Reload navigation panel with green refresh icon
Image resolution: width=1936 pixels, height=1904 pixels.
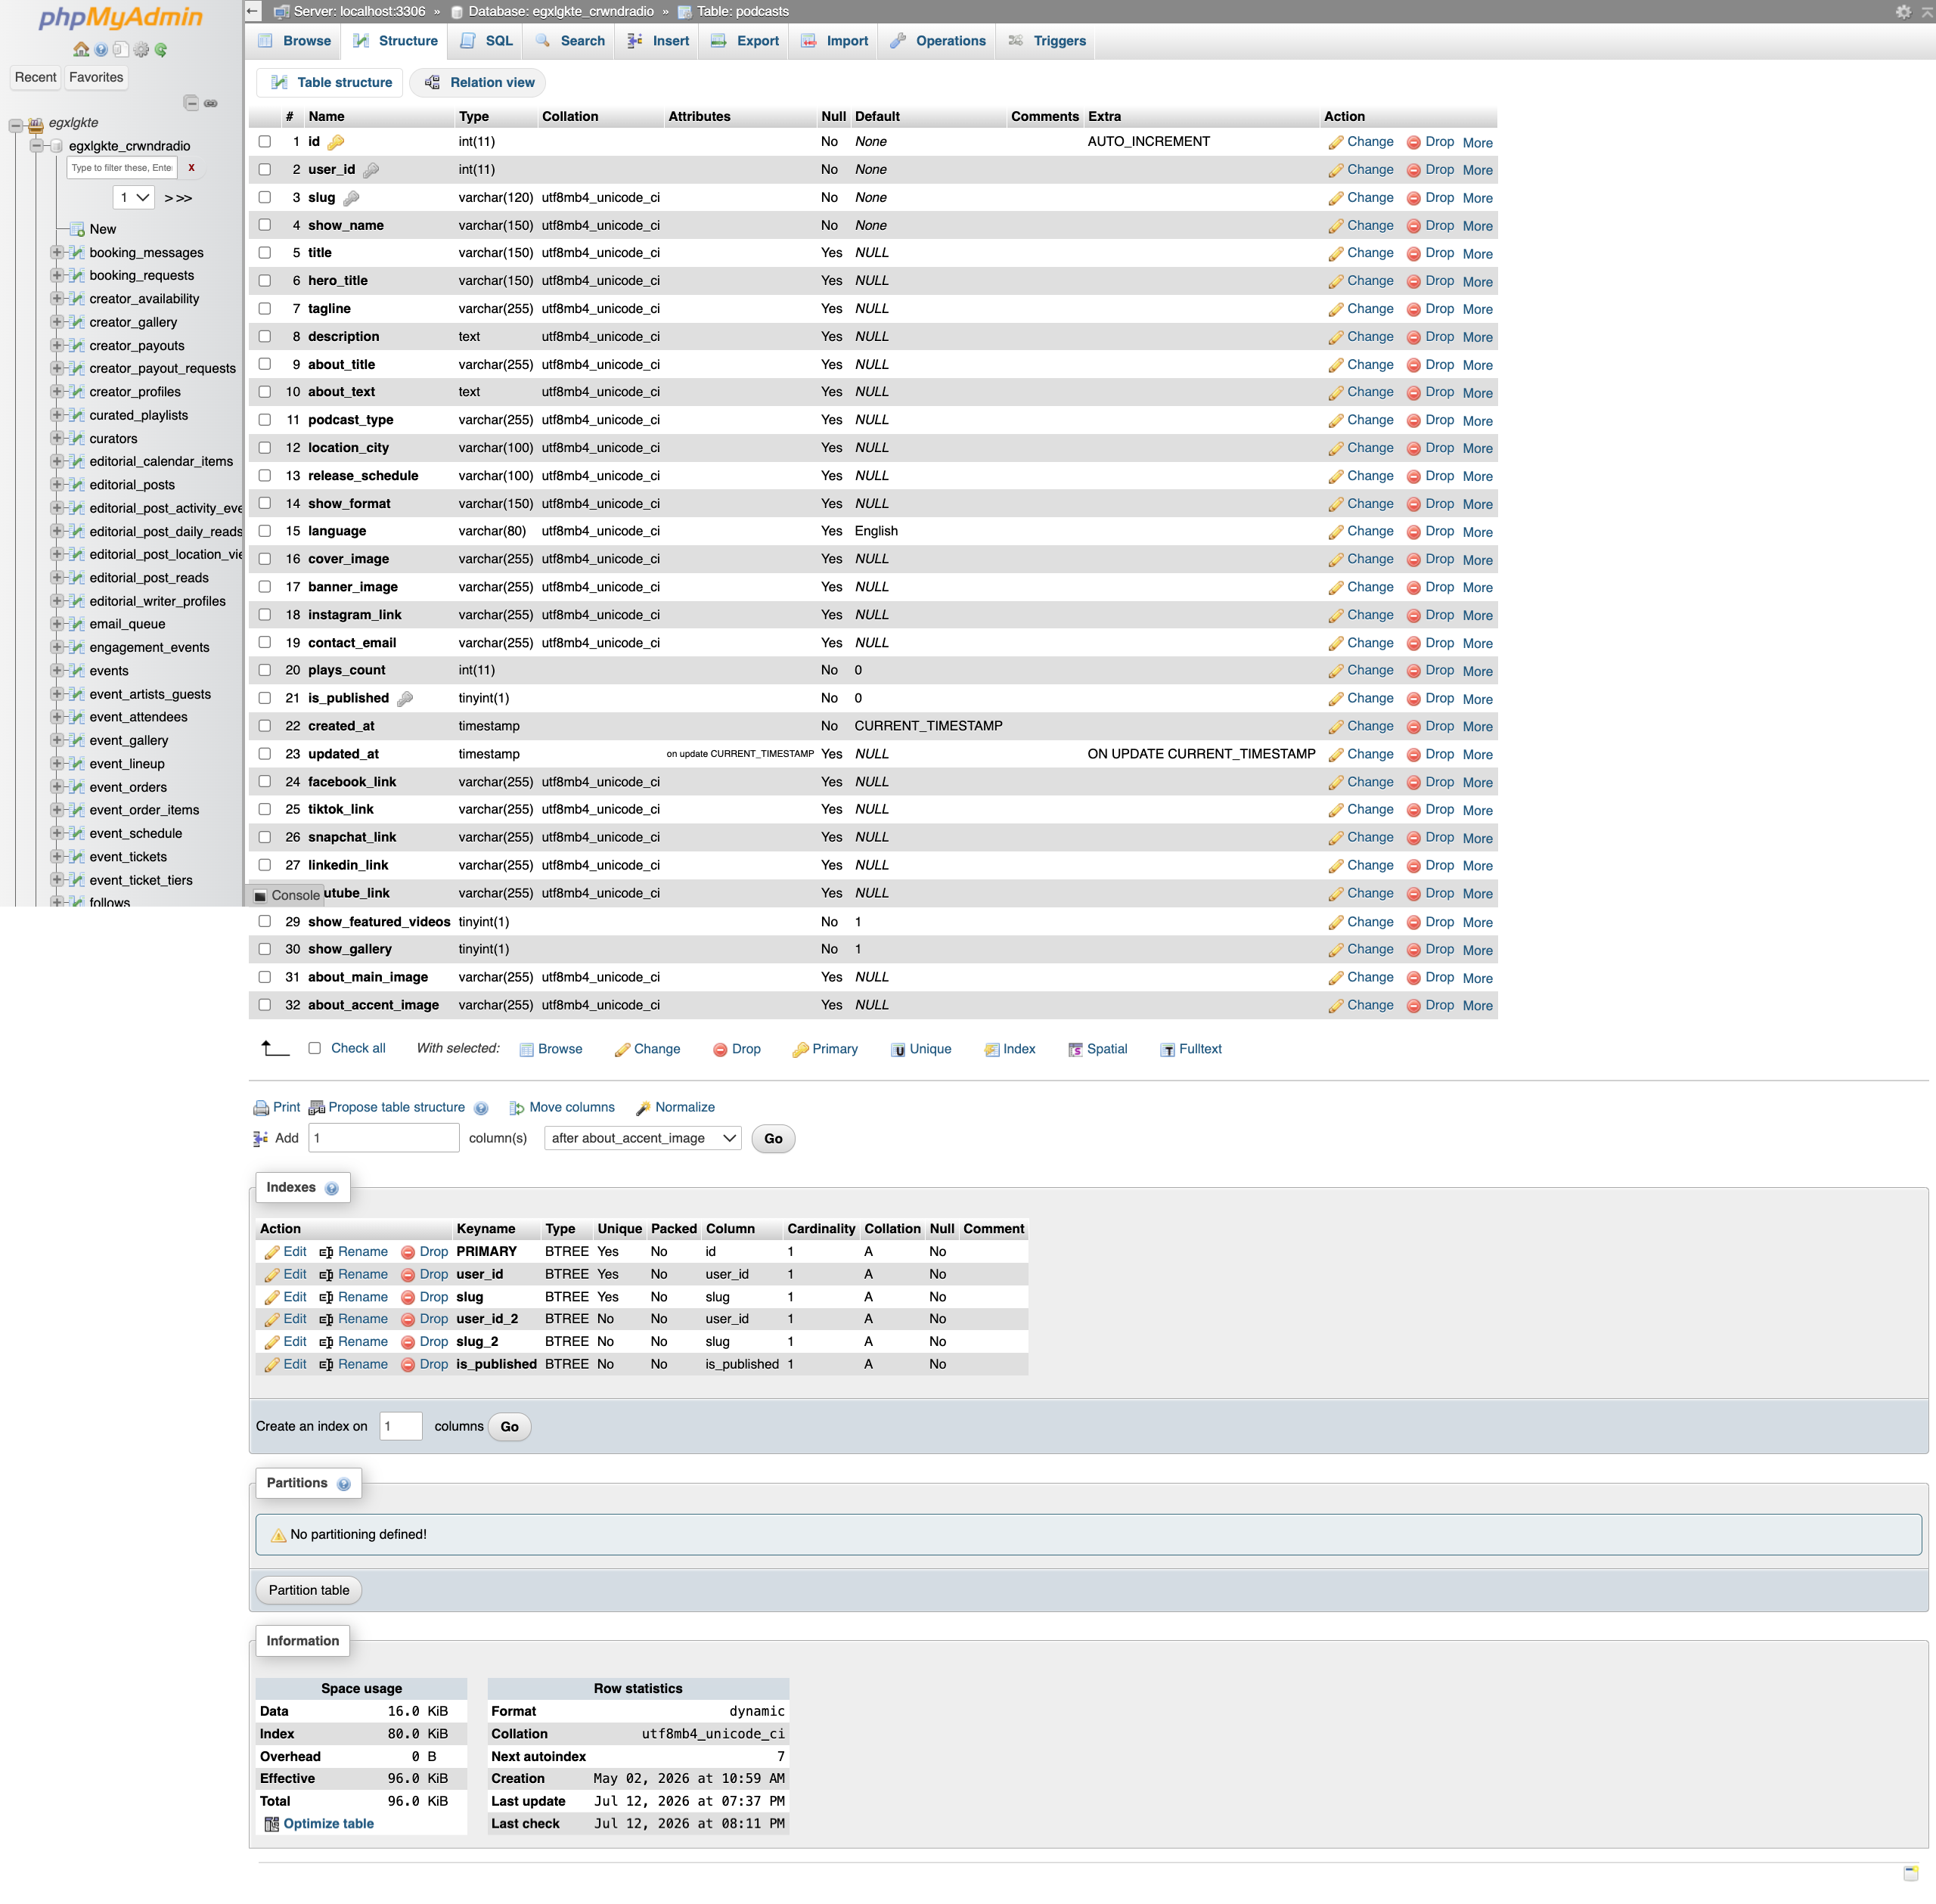[x=161, y=49]
